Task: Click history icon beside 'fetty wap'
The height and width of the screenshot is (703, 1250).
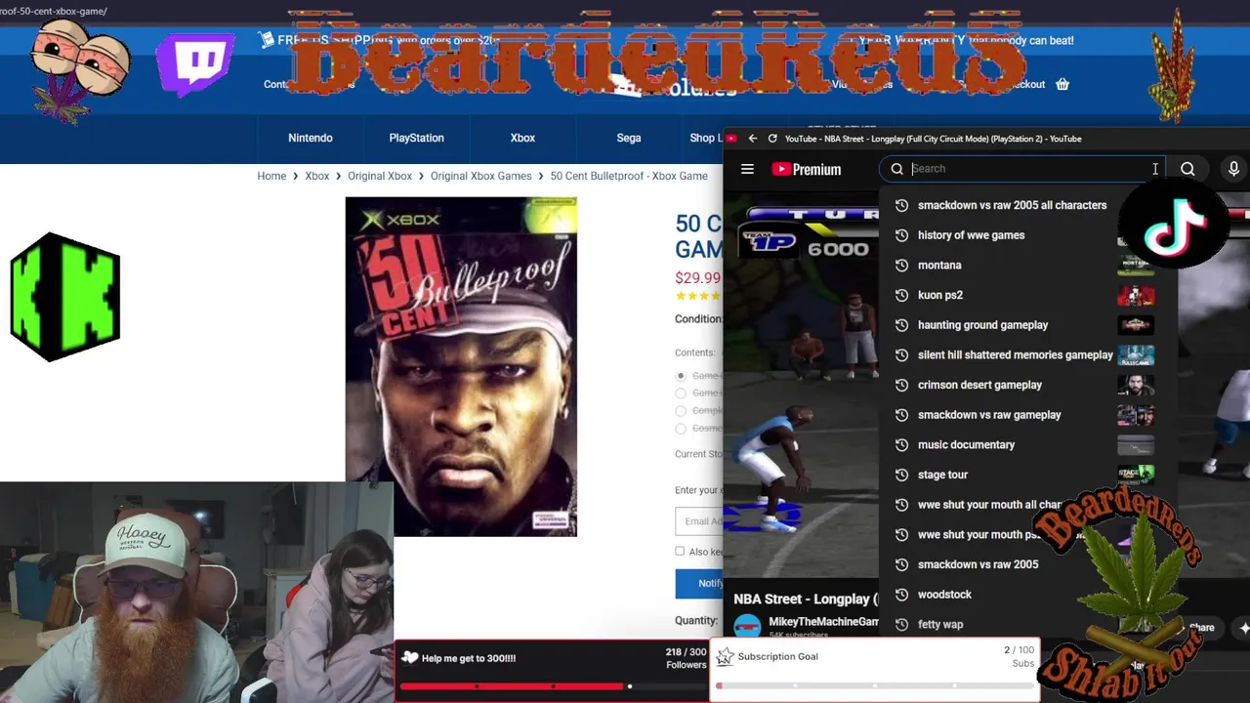Action: point(901,625)
